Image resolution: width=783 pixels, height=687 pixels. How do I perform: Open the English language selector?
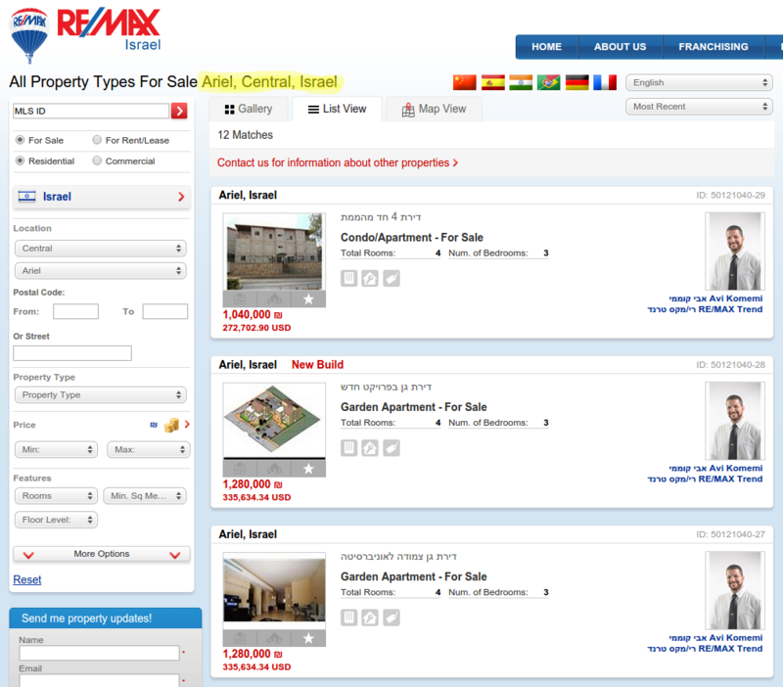pos(699,82)
